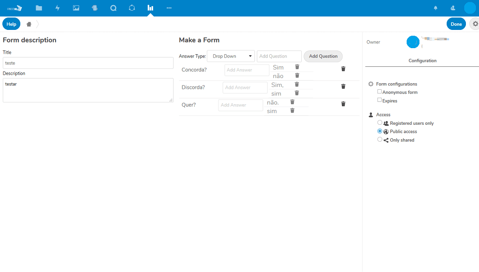479x272 pixels.
Task: Switch to the Configuration tab
Action: click(x=422, y=61)
